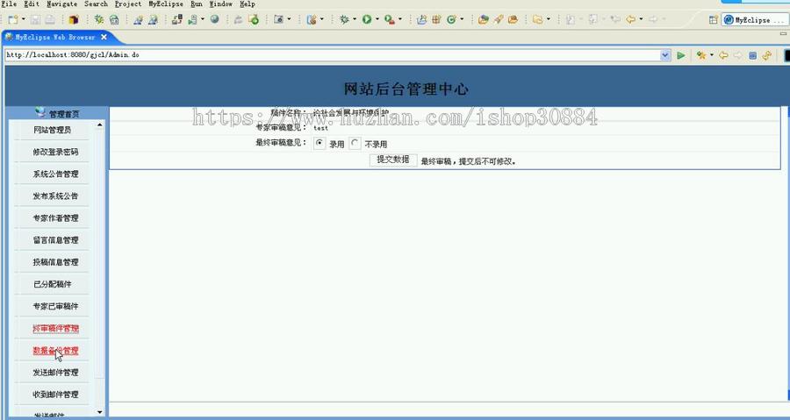Click the open folder icon in the main toolbar
Viewport: 790px width, 420px height.
point(538,19)
